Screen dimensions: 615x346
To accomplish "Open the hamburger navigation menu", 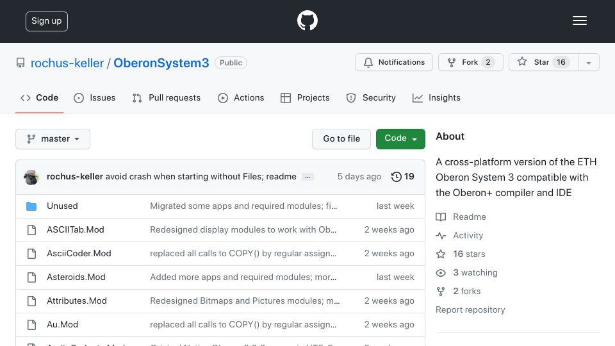I will 579,21.
